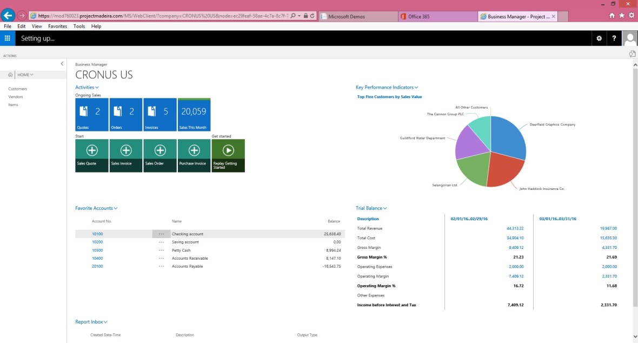
Task: Open the Favorites menu
Action: (x=57, y=26)
